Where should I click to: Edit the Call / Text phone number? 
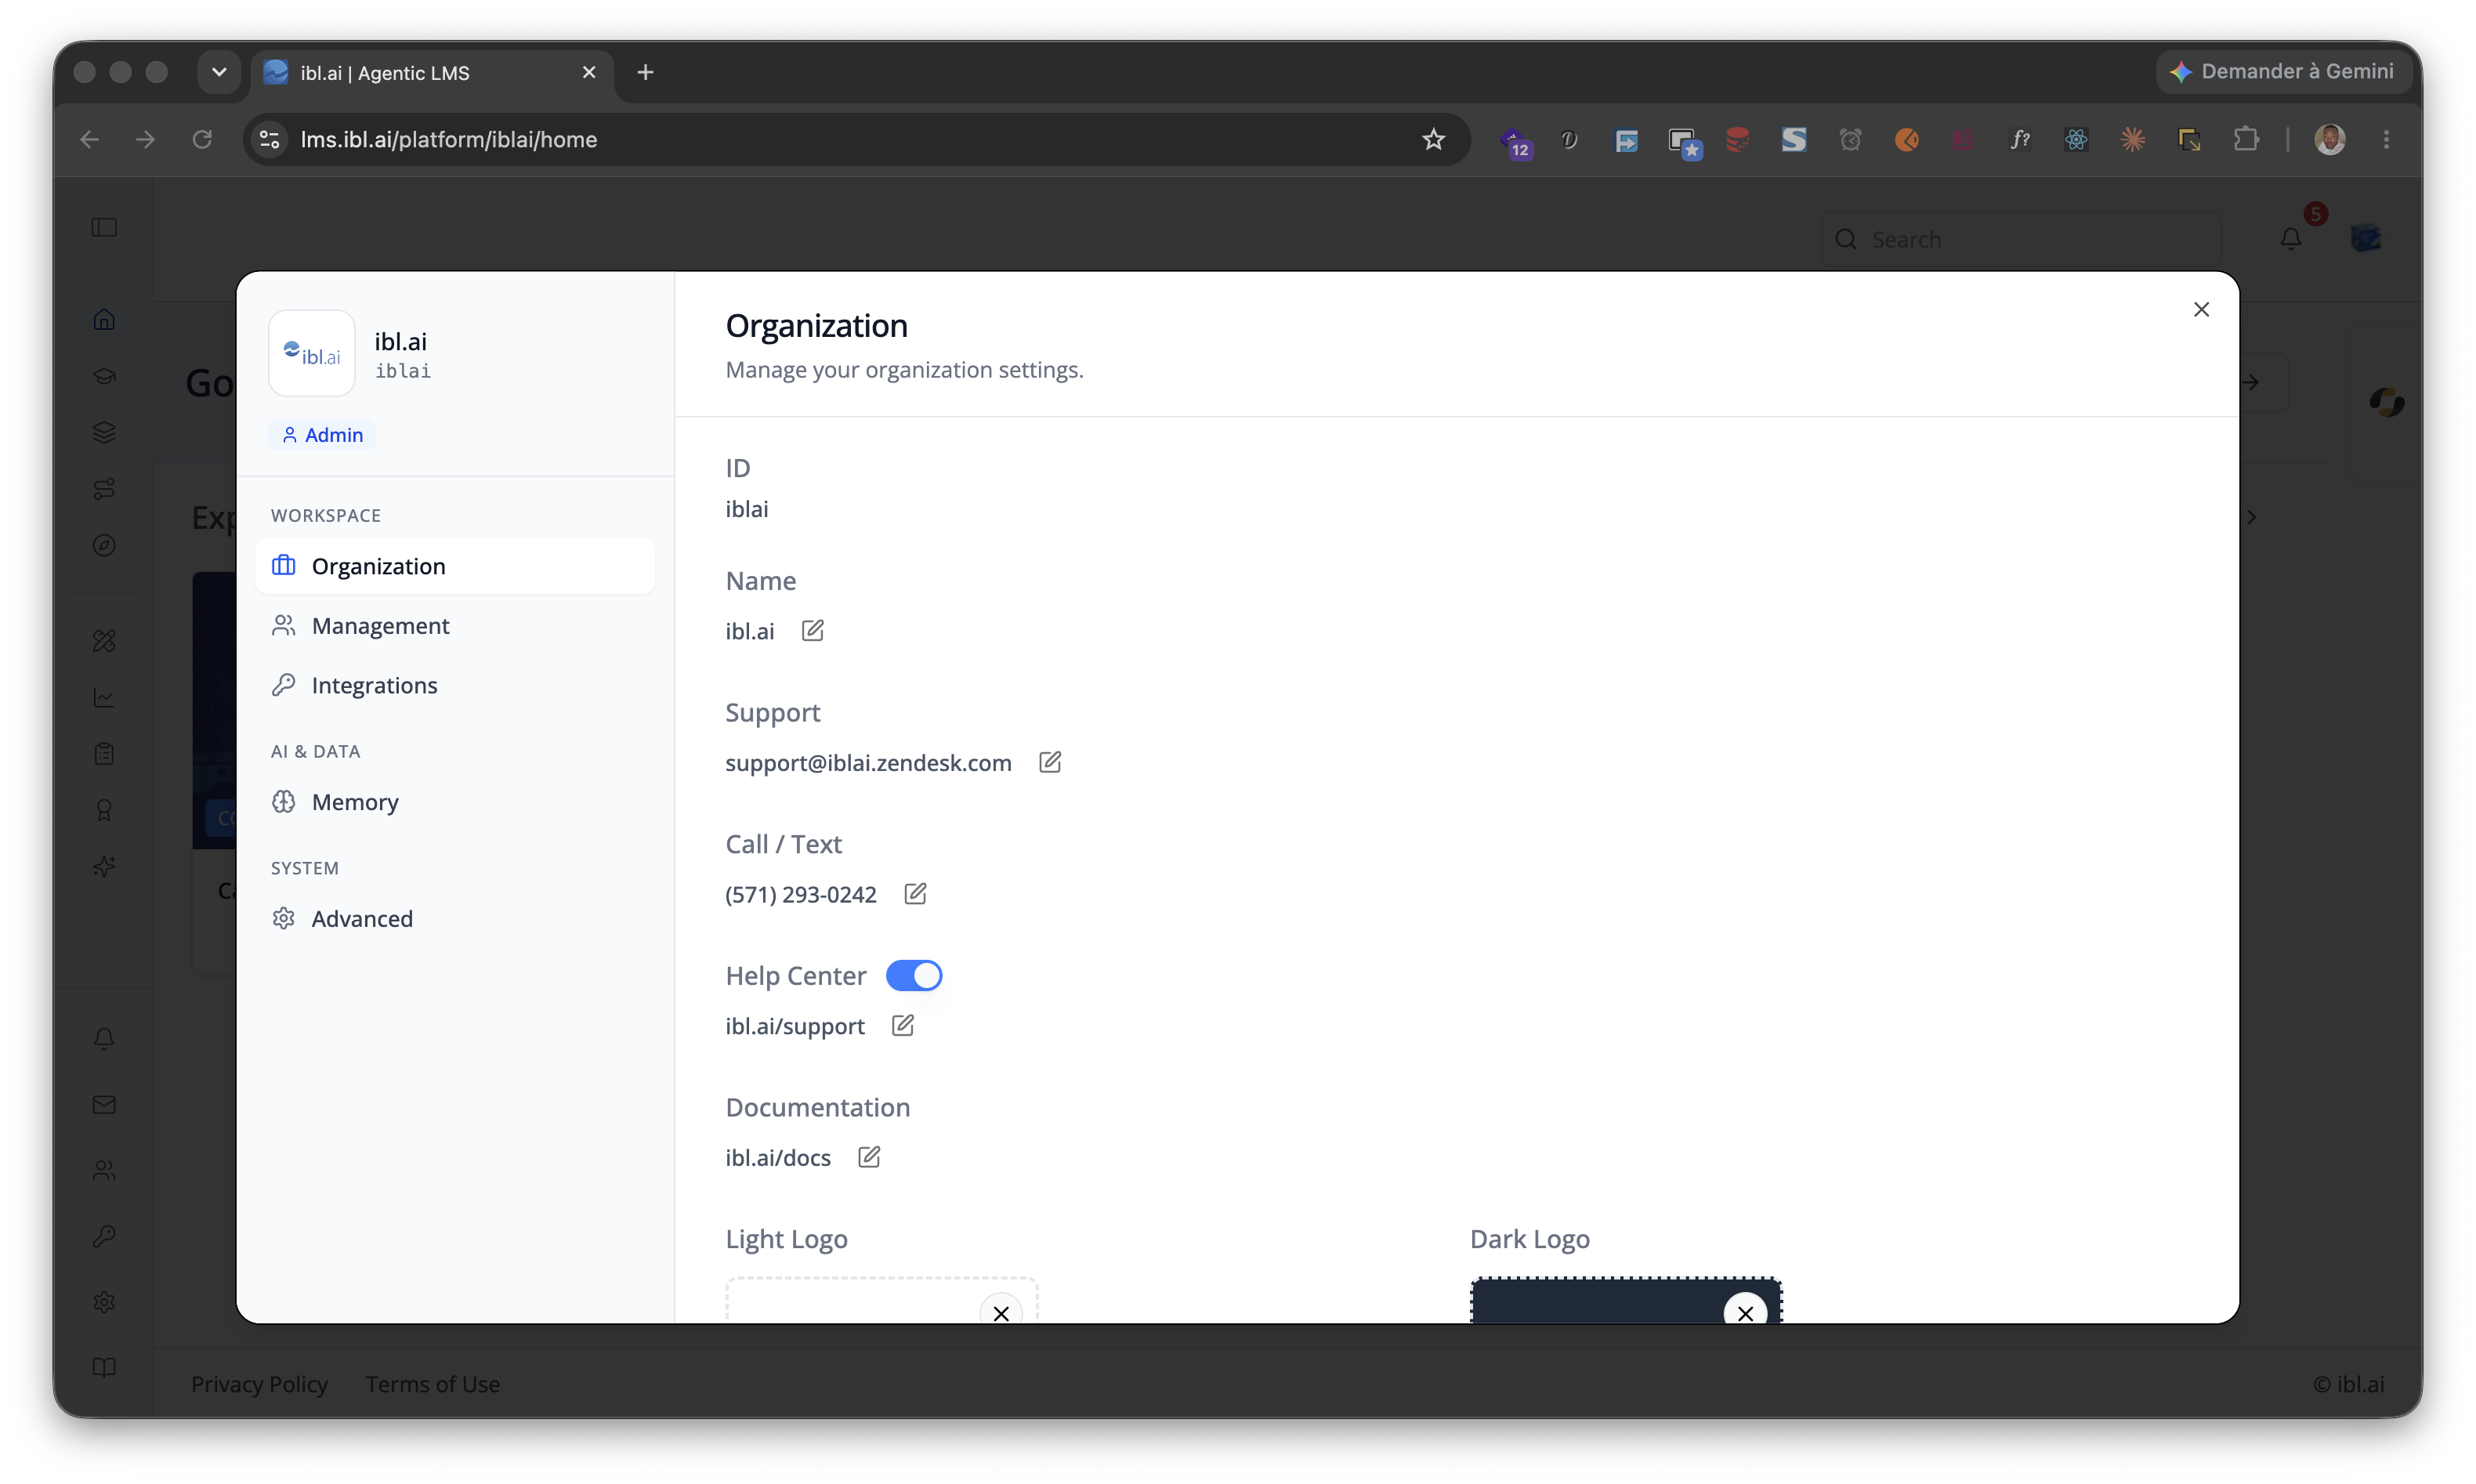coord(915,894)
